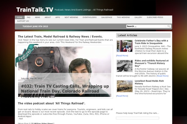Open Loneliest Road Holds Rich History
The image size is (187, 124).
tap(149, 82)
